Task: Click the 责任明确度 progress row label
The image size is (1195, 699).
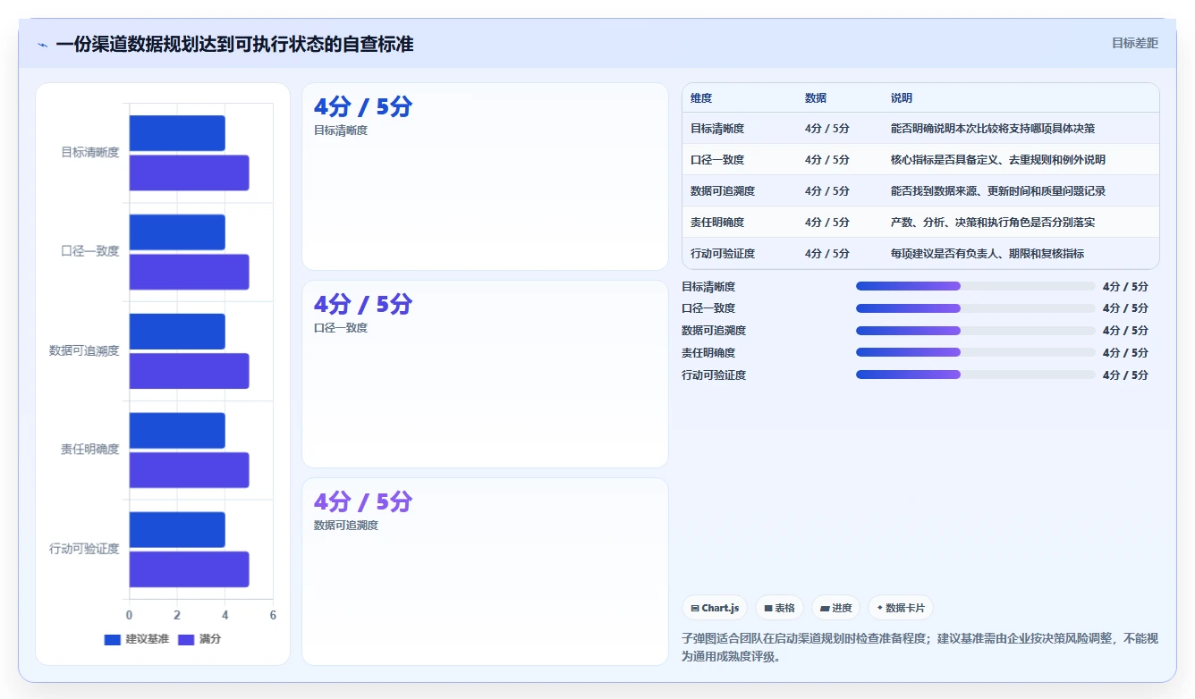Action: (708, 352)
